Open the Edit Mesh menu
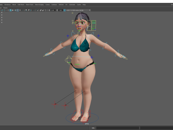The height and width of the screenshot is (130, 173). pyautogui.click(x=21, y=5)
